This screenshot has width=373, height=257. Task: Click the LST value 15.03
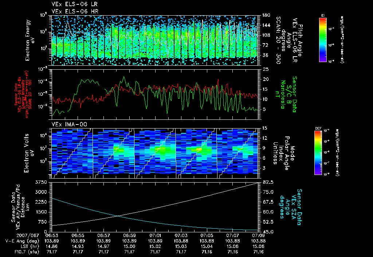pyautogui.click(x=181, y=246)
